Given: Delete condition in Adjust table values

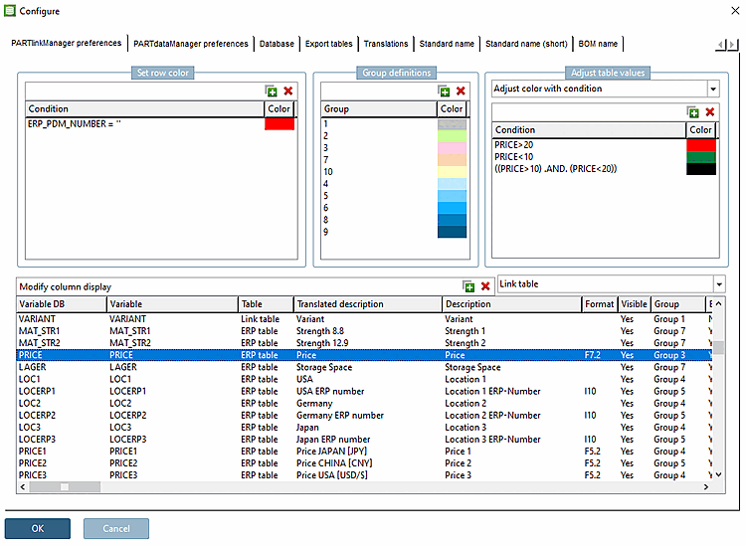Looking at the screenshot, I should tap(709, 112).
